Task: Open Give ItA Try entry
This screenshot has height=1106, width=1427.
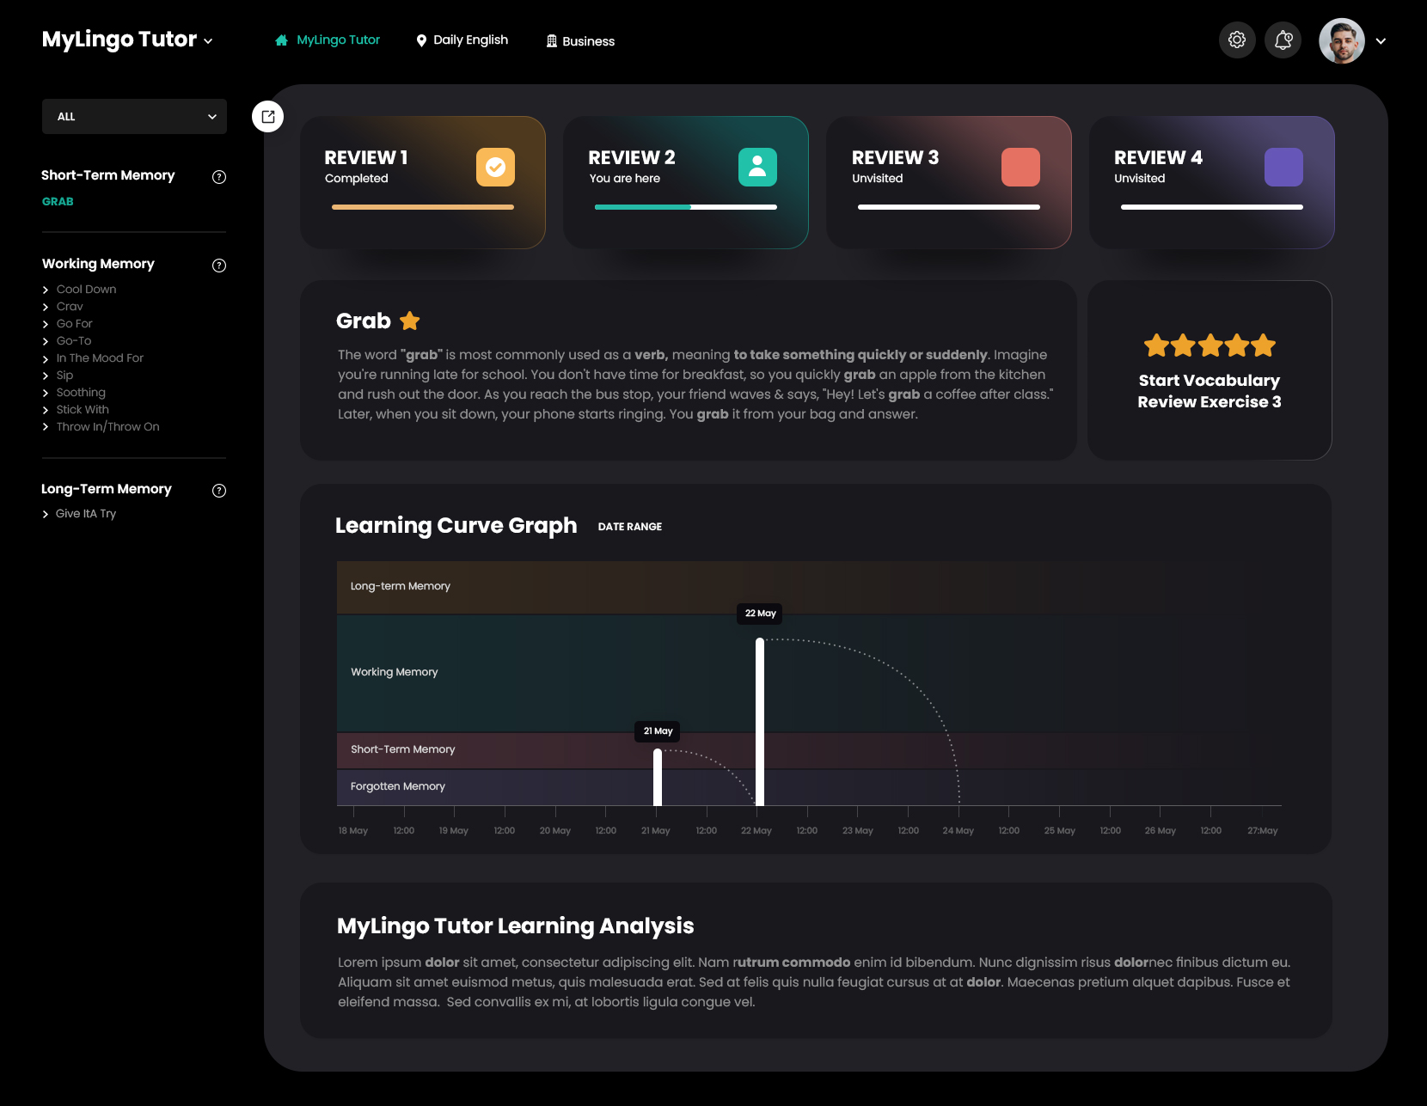Action: point(79,514)
